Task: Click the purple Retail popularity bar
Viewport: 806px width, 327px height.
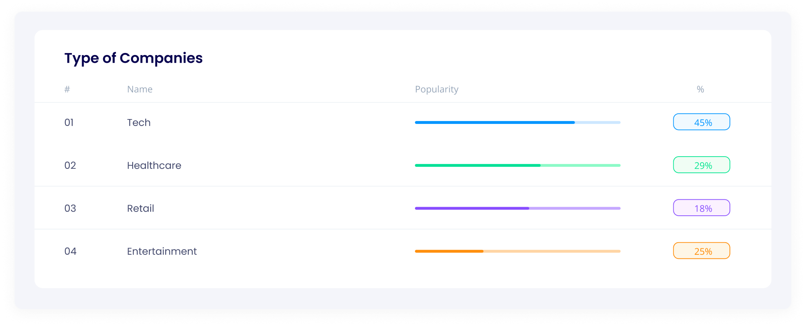Action: pyautogui.click(x=518, y=208)
